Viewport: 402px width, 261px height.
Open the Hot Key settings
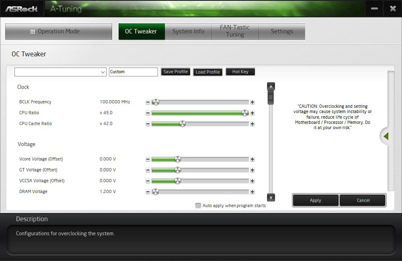click(240, 72)
